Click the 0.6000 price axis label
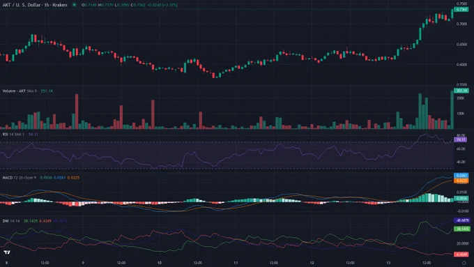Image resolution: width=474 pixels, height=267 pixels. point(461,64)
